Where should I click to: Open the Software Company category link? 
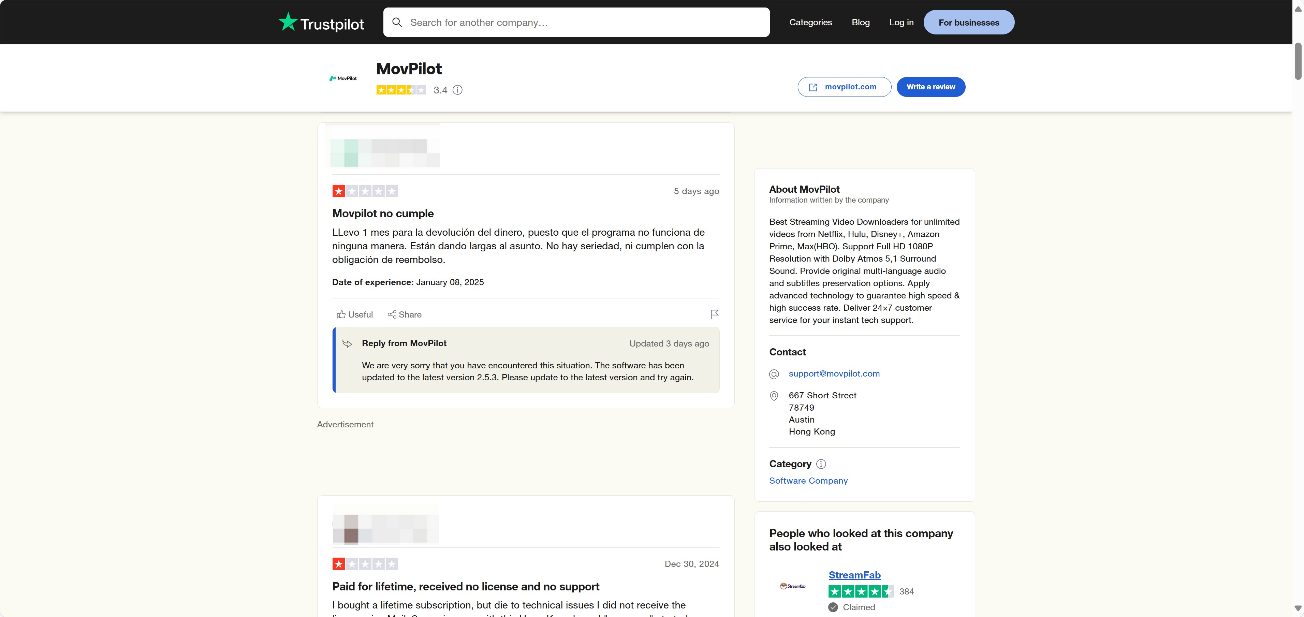(x=808, y=480)
